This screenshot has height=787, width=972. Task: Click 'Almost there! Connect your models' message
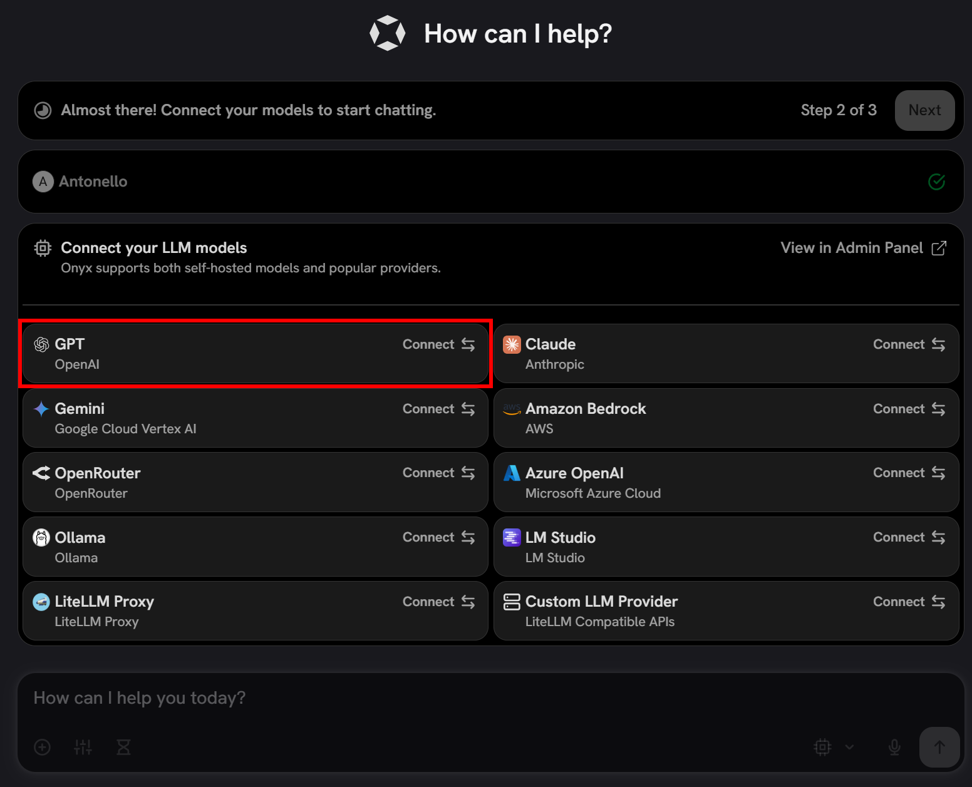[x=249, y=110]
